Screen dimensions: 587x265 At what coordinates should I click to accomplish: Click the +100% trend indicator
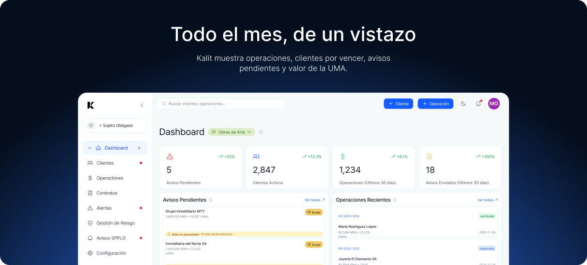485,157
